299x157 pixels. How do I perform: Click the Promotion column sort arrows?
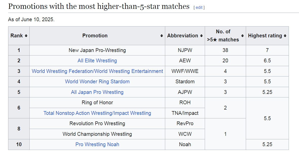(162, 36)
